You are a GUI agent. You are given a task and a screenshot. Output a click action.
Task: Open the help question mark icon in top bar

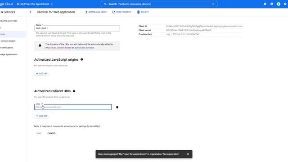[285, 4]
